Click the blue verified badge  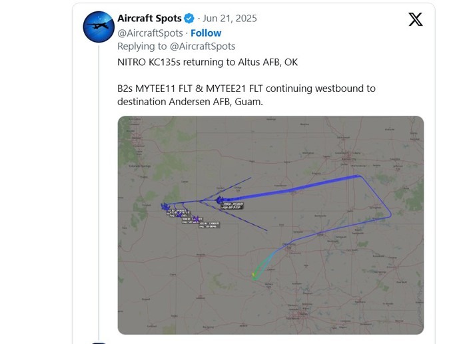[189, 19]
